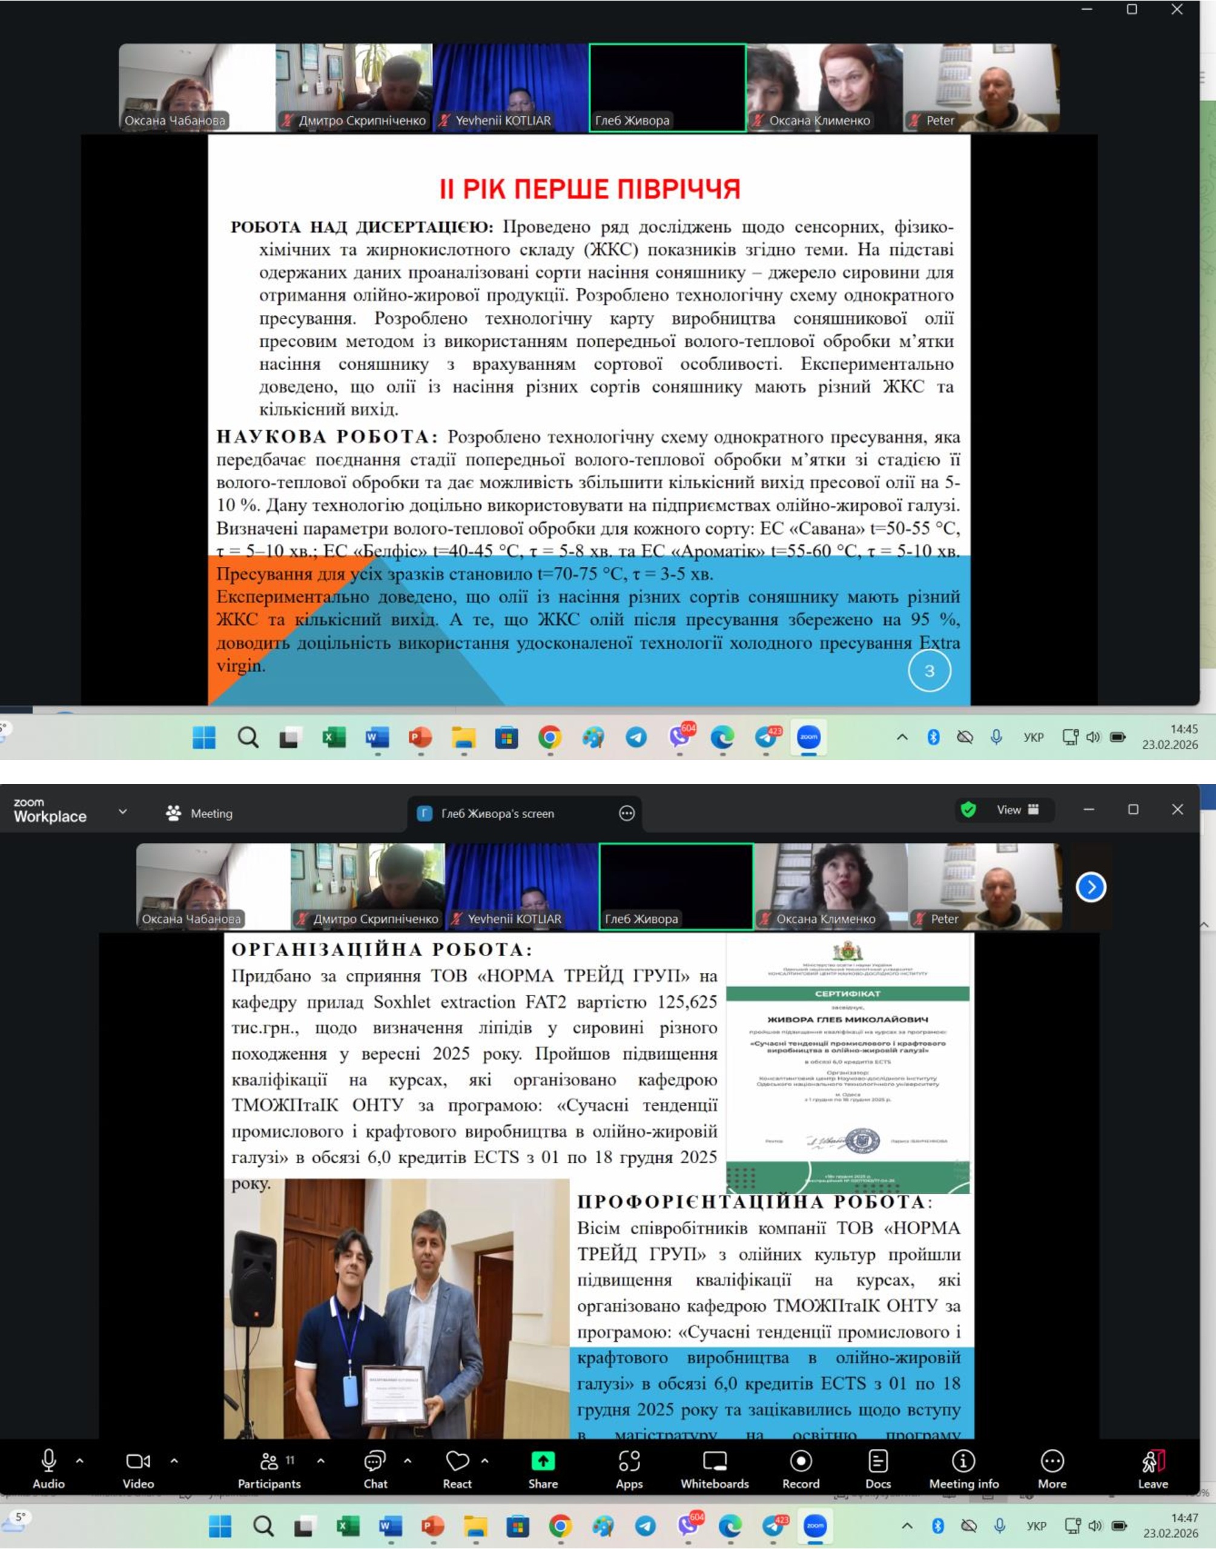Open the Docs tool
Viewport: 1216px width, 1549px height.
(878, 1469)
